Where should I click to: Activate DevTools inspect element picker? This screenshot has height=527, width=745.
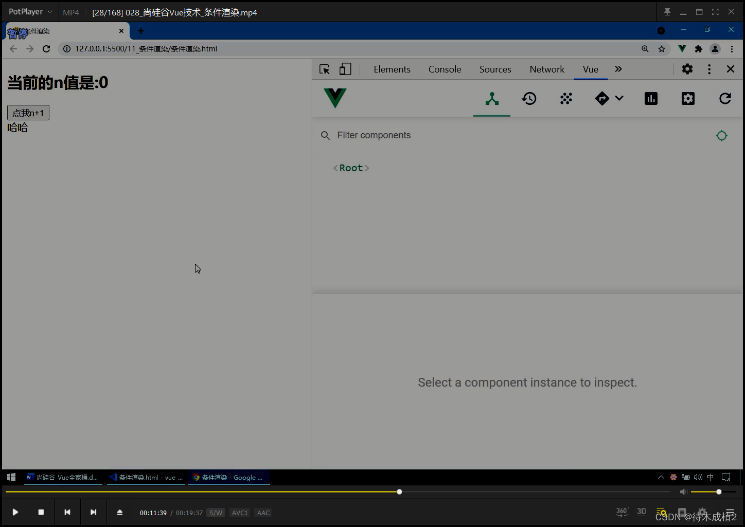click(325, 69)
